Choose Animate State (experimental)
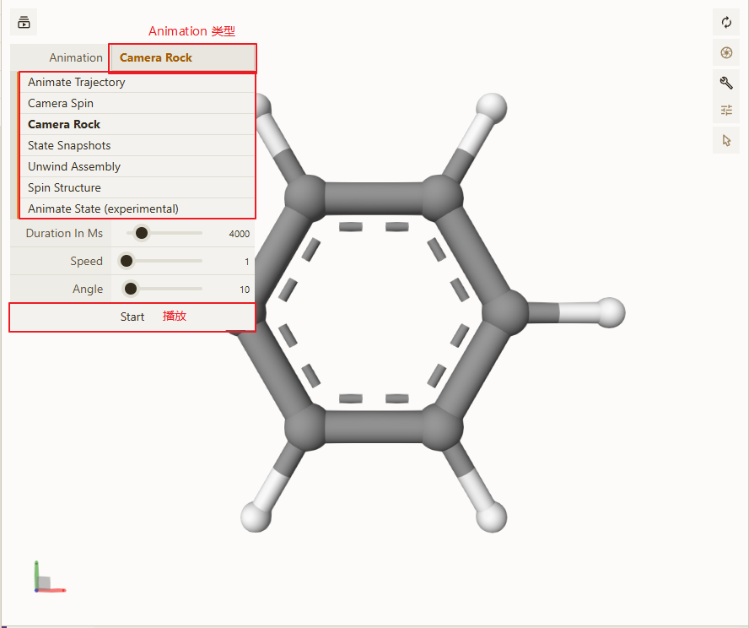The height and width of the screenshot is (628, 749). point(137,208)
